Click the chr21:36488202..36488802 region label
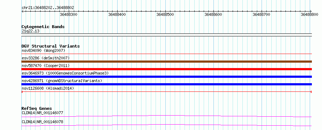The image size is (322, 130). point(48,8)
